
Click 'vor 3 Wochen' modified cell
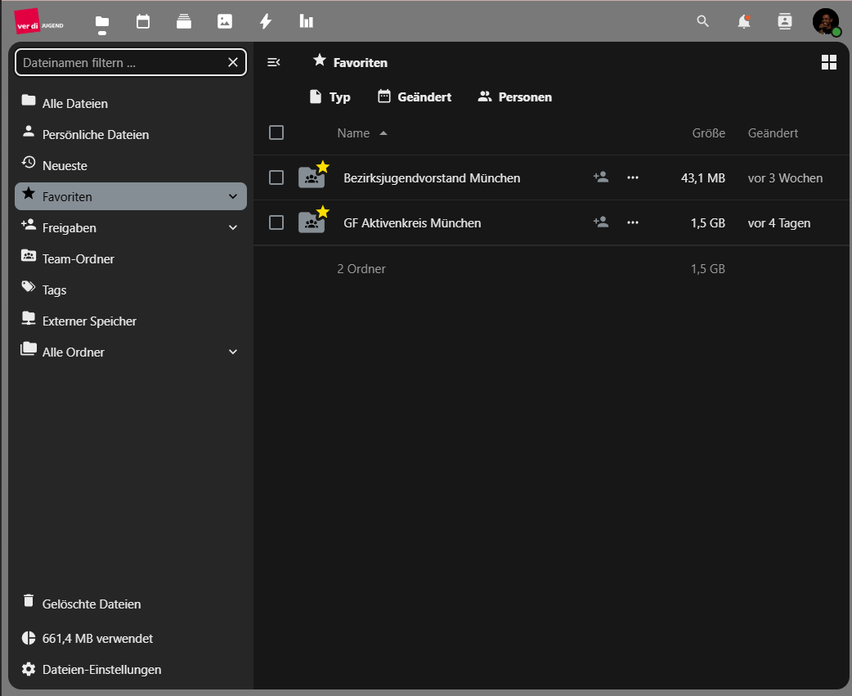pyautogui.click(x=785, y=178)
